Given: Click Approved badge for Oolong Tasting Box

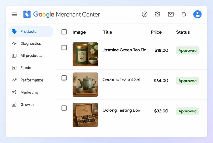Looking at the screenshot, I should [187, 111].
